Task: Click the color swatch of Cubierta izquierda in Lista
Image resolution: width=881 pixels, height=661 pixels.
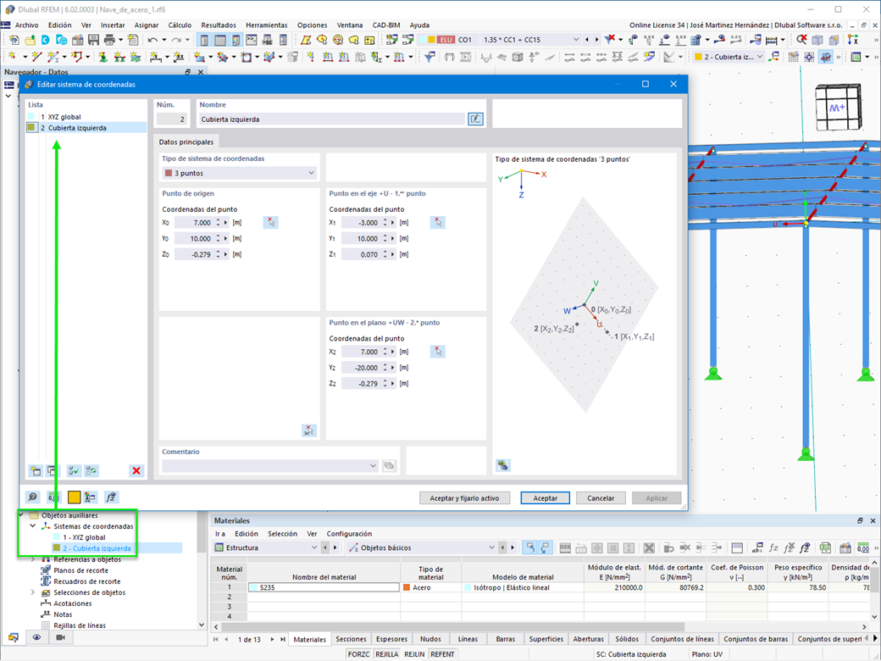Action: [x=31, y=128]
